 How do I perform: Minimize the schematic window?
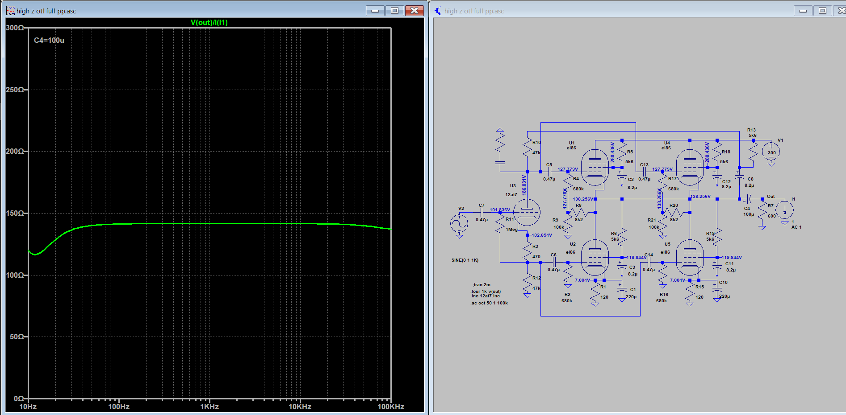(803, 11)
